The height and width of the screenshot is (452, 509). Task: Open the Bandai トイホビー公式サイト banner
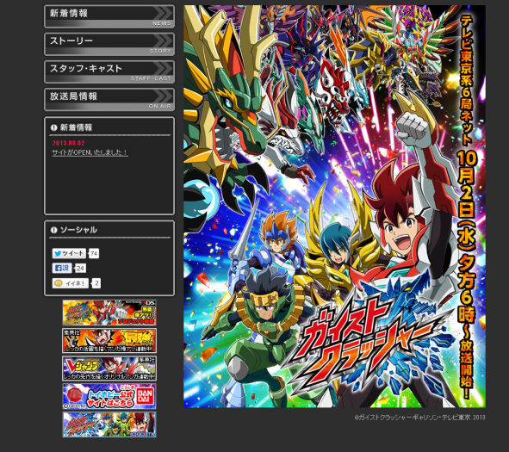[109, 396]
